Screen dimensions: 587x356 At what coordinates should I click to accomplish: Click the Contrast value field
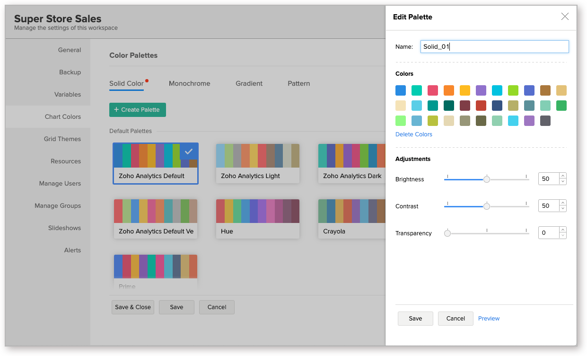coord(549,206)
